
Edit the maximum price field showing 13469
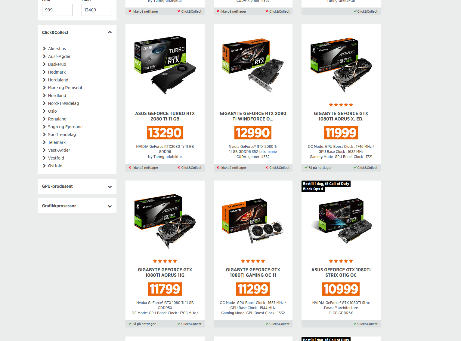tap(97, 10)
